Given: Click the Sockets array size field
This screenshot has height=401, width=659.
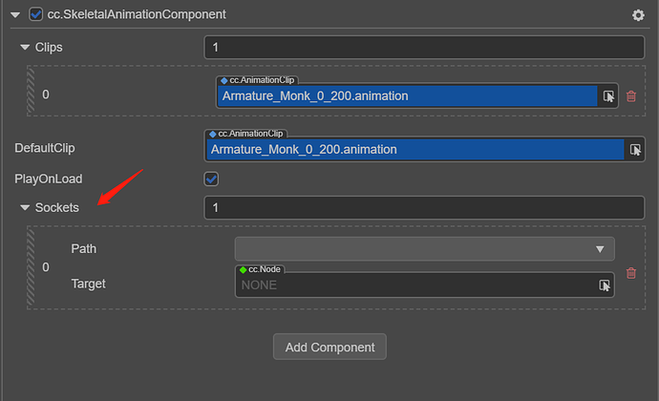Looking at the screenshot, I should [x=424, y=207].
